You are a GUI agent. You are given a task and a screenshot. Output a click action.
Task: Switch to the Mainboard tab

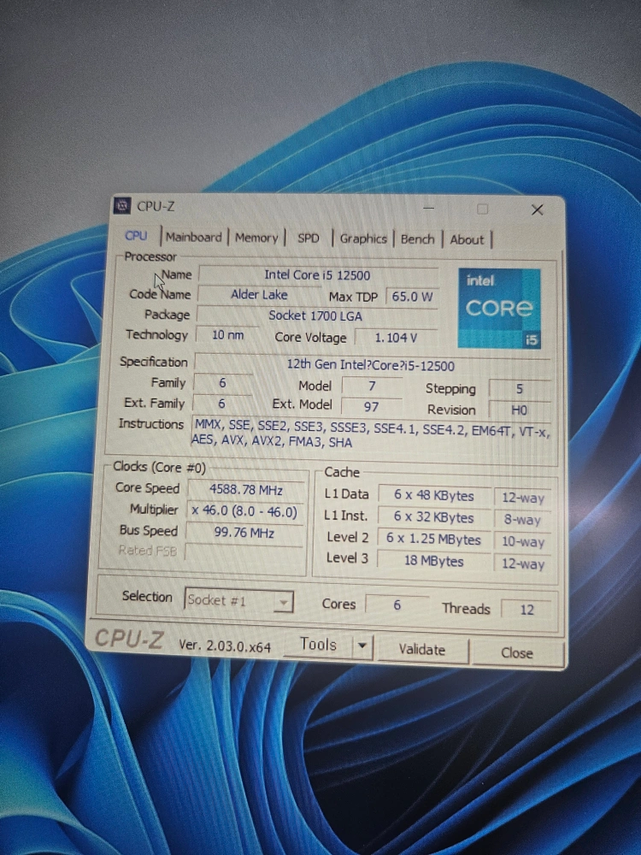[193, 237]
